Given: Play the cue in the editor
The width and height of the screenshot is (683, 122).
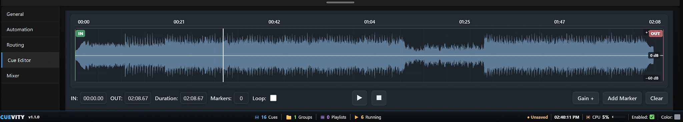Looking at the screenshot, I should click(360, 98).
